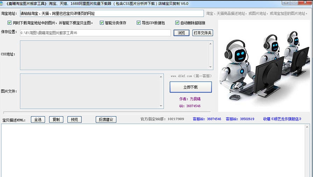313x177 pixels.
Task: Toggle 智能分类保存 checkbox
Action: click(x=102, y=23)
